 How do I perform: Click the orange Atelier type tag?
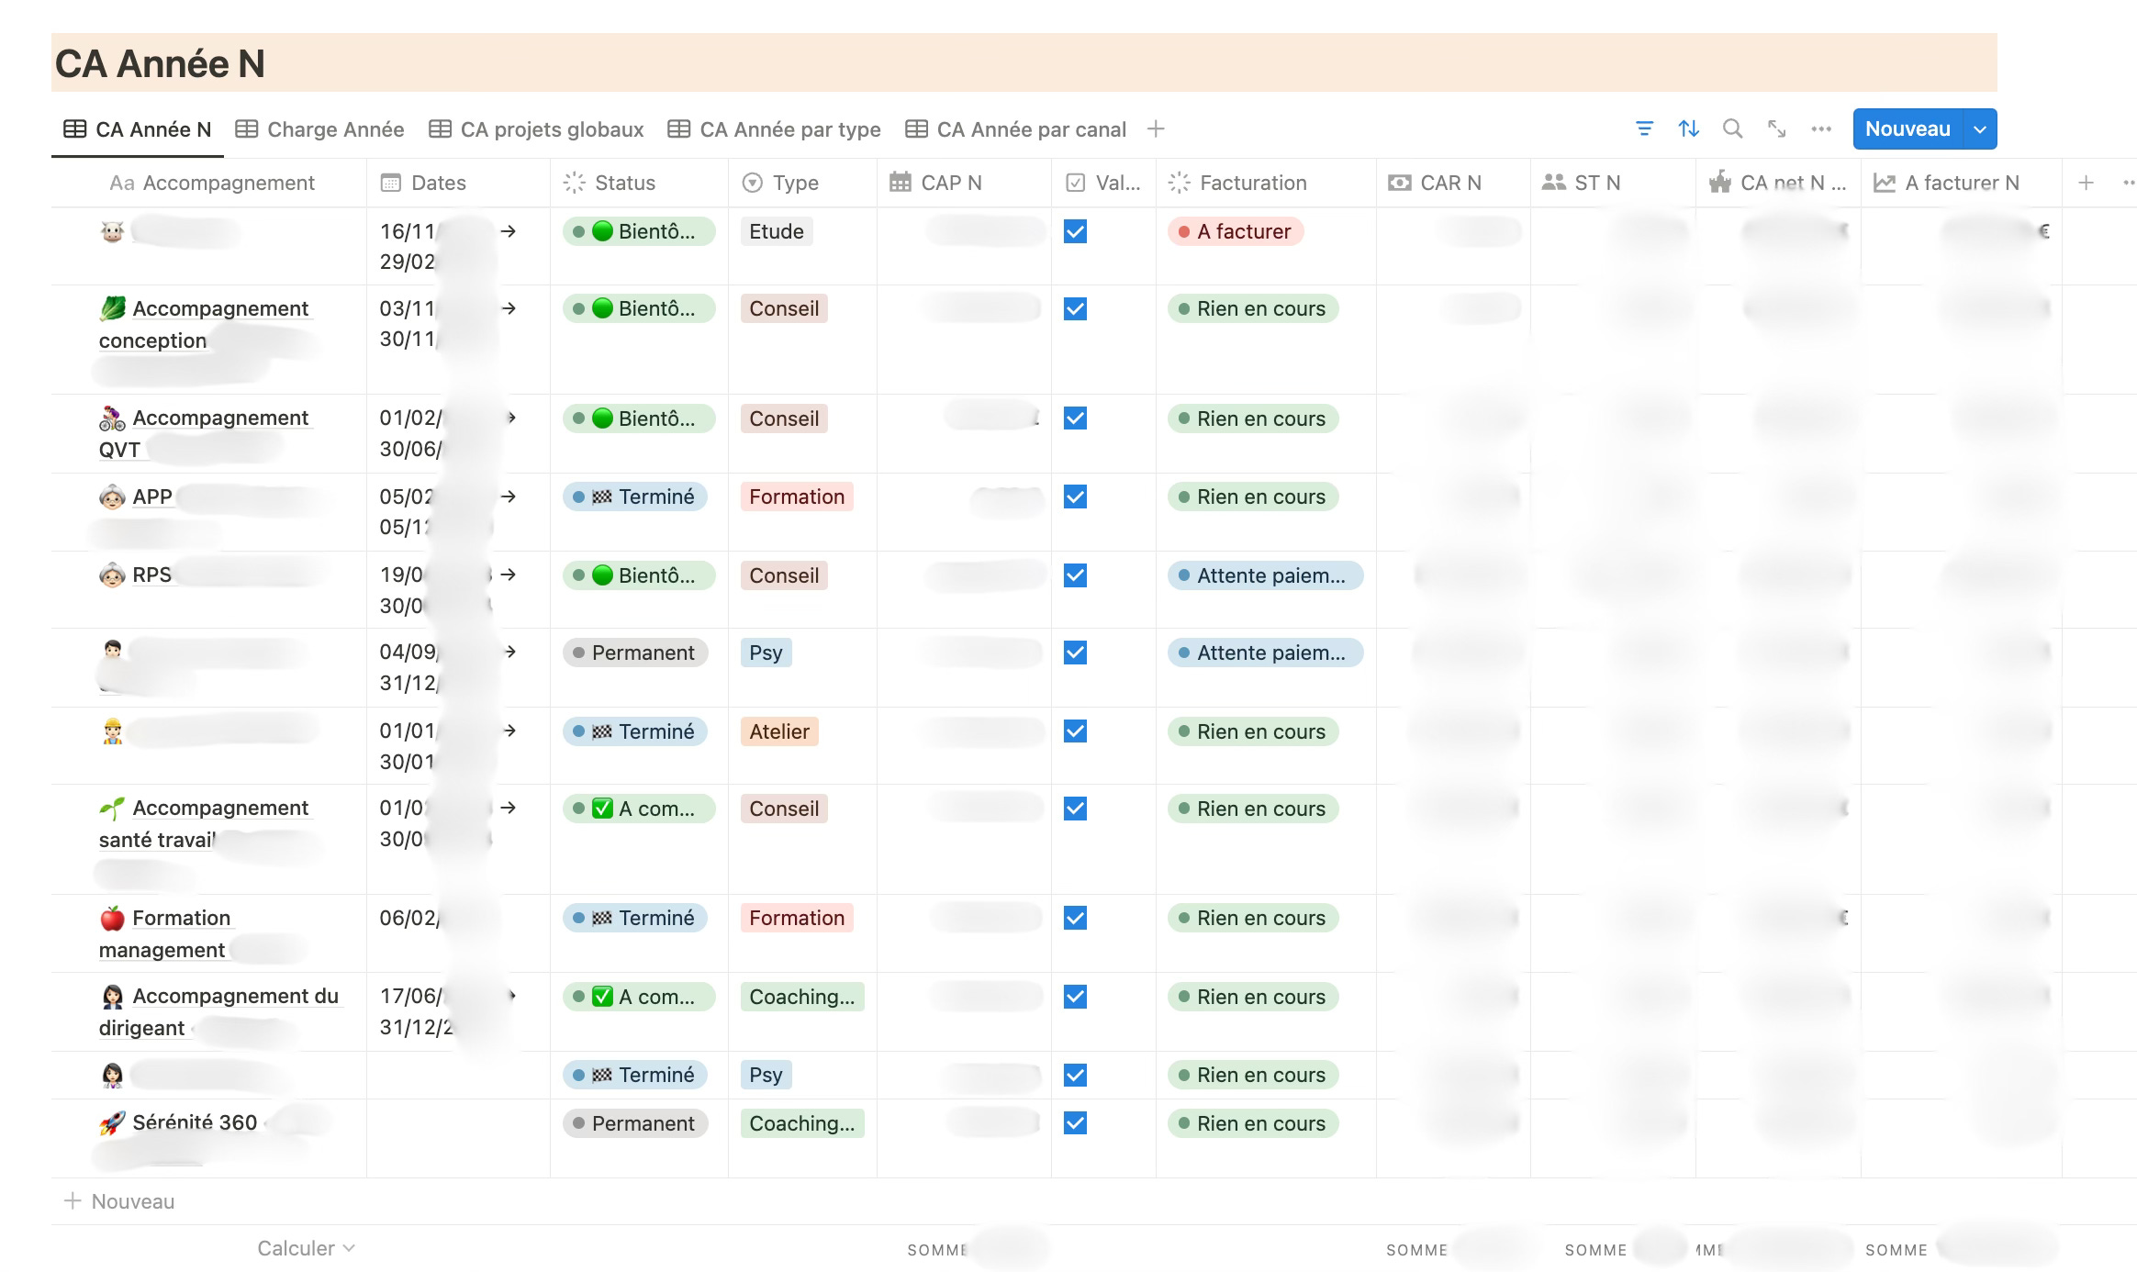[x=778, y=731]
